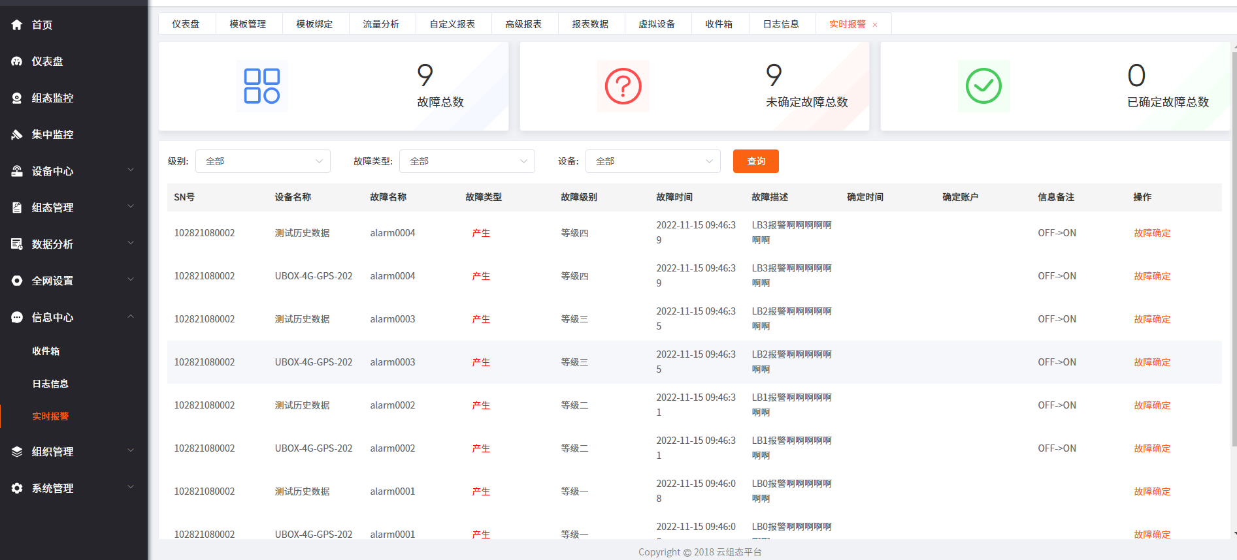Click the 组态监控 sidebar icon

point(17,98)
